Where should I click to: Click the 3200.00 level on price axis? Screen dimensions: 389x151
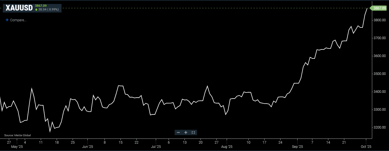pyautogui.click(x=379, y=127)
